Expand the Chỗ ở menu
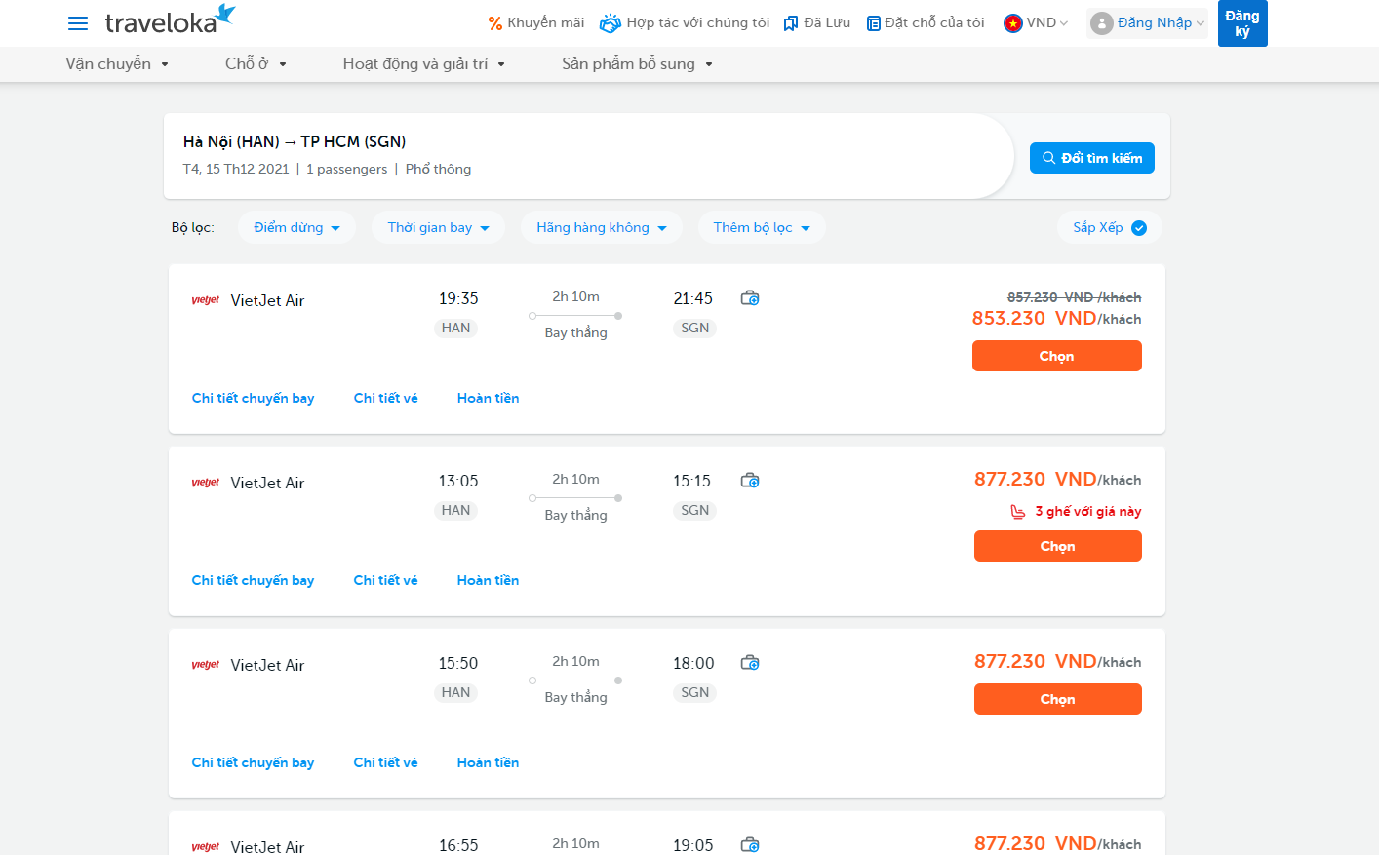 [256, 64]
